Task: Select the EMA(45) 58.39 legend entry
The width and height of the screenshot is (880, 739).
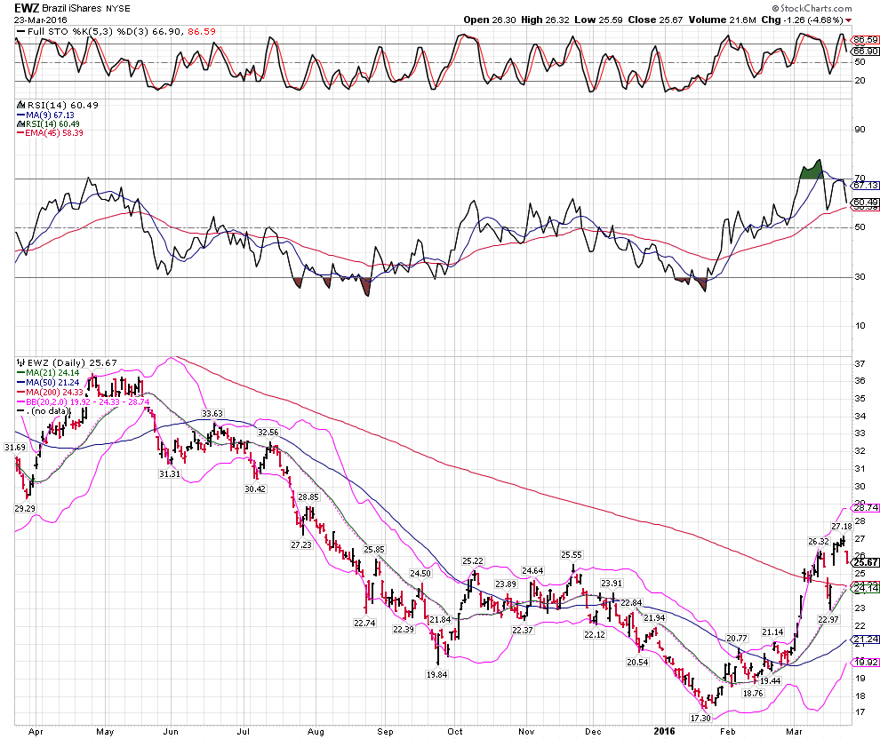Action: [x=49, y=132]
